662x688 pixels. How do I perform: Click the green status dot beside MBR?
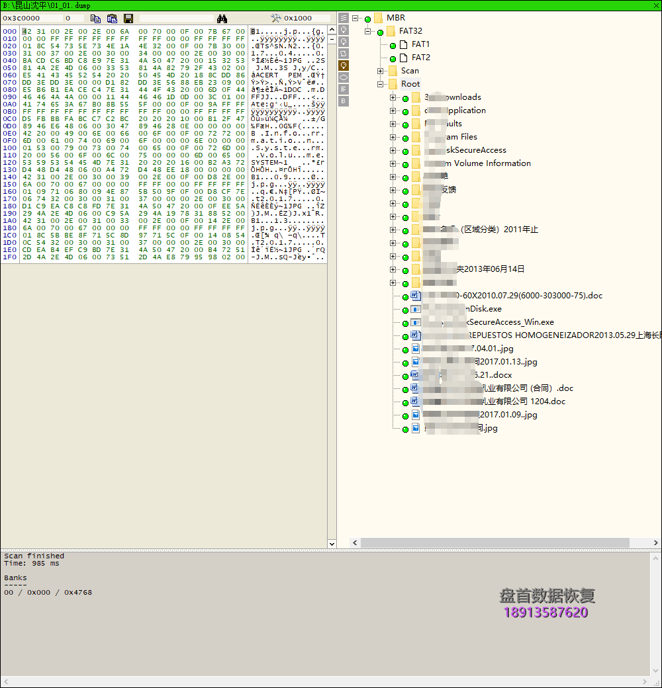[368, 19]
